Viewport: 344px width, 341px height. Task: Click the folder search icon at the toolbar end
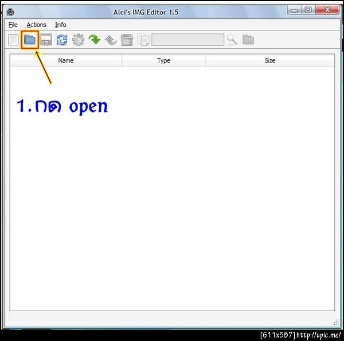(248, 40)
